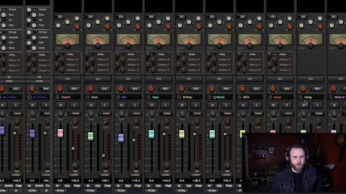Mute the Strings bus
The image size is (346, 194).
point(182,105)
